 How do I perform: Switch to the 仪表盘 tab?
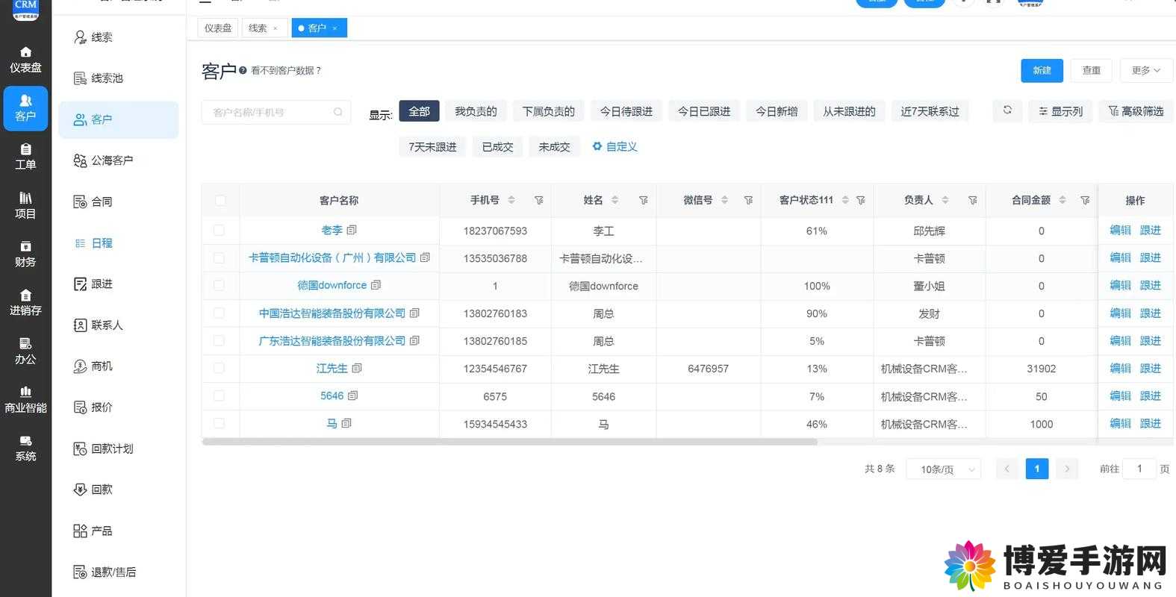[x=218, y=28]
